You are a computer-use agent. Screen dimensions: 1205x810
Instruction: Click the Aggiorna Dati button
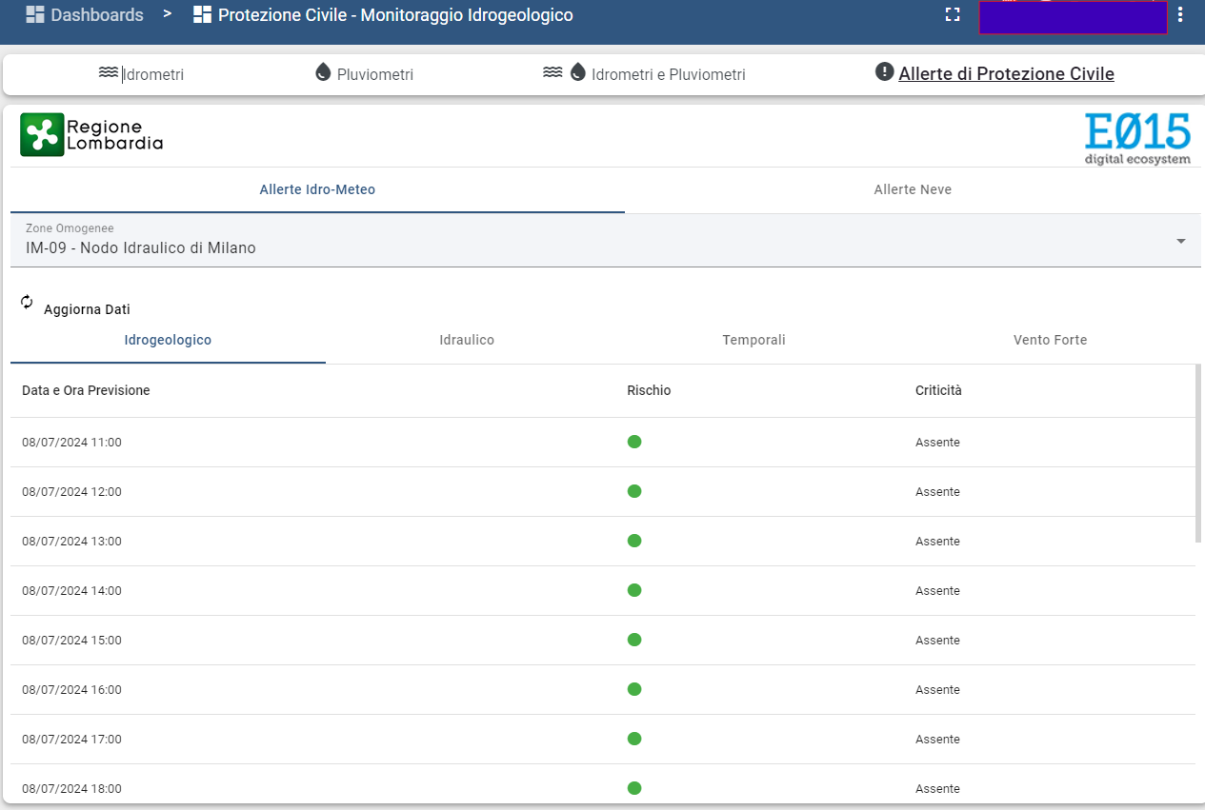(87, 309)
